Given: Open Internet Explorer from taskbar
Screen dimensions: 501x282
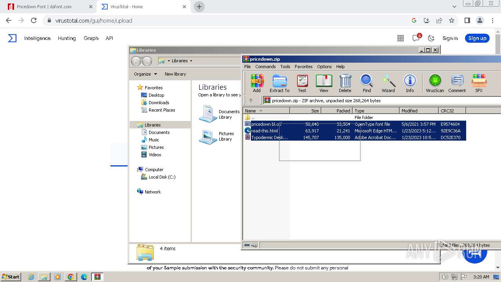Looking at the screenshot, I should tap(31, 277).
